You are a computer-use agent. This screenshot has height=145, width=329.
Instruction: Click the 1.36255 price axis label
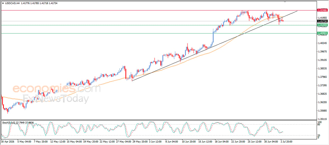click(322, 102)
